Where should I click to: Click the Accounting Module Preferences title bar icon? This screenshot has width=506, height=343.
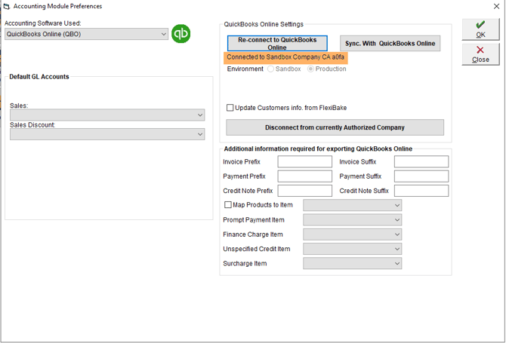6,6
